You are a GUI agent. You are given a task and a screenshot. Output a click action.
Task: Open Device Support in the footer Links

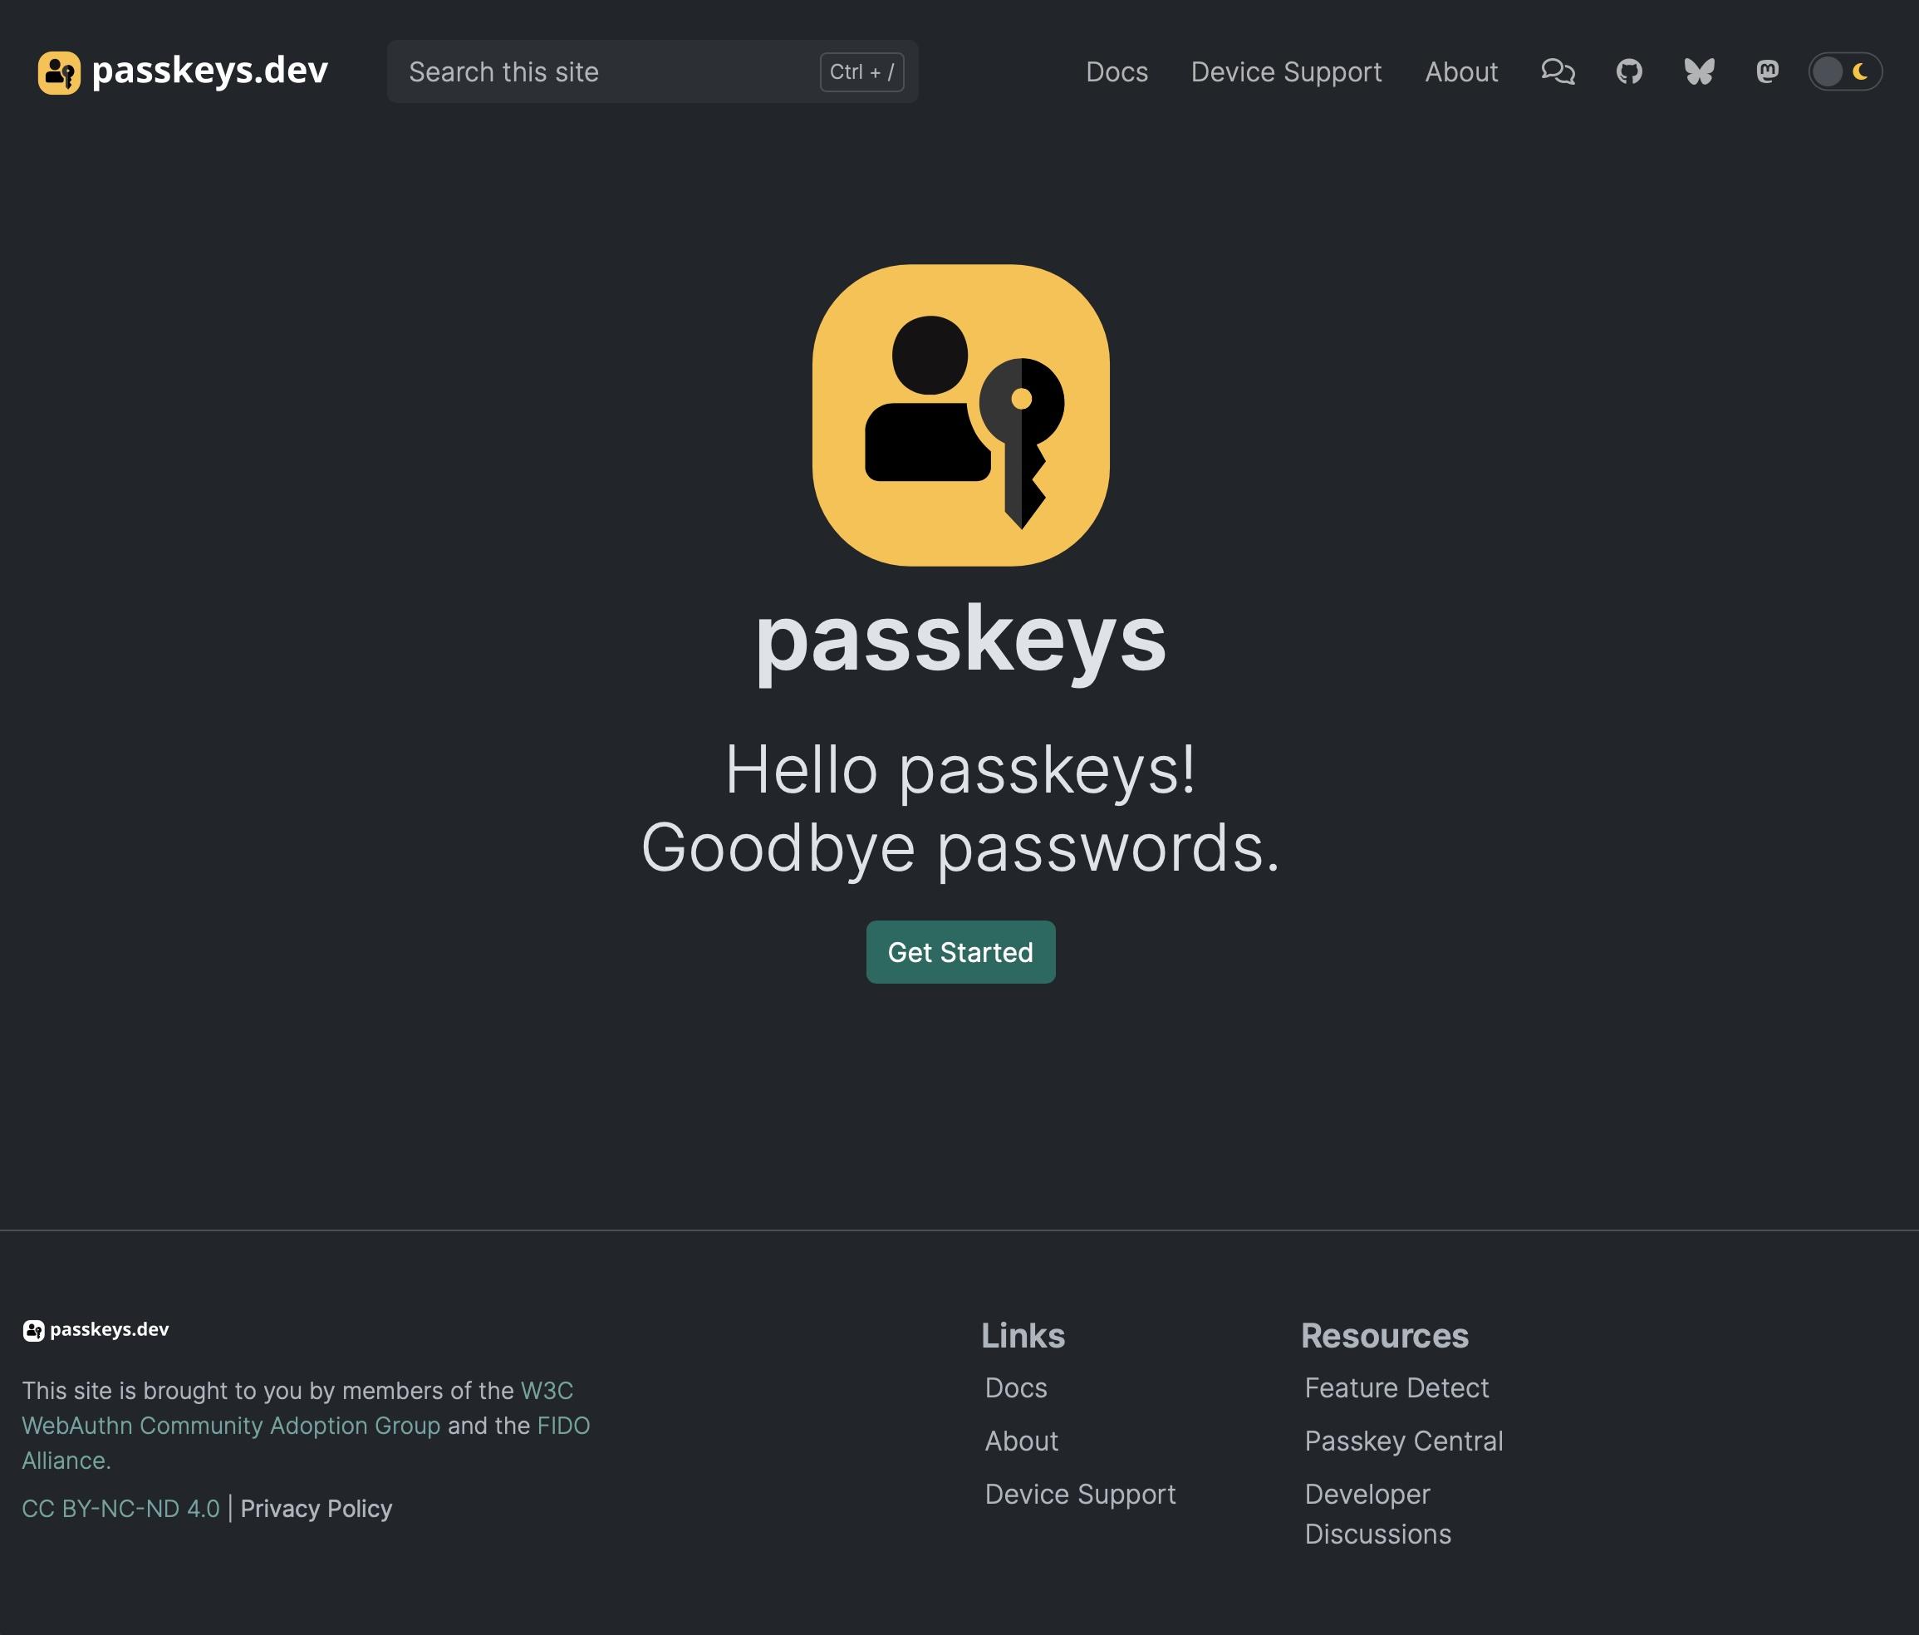click(1080, 1495)
